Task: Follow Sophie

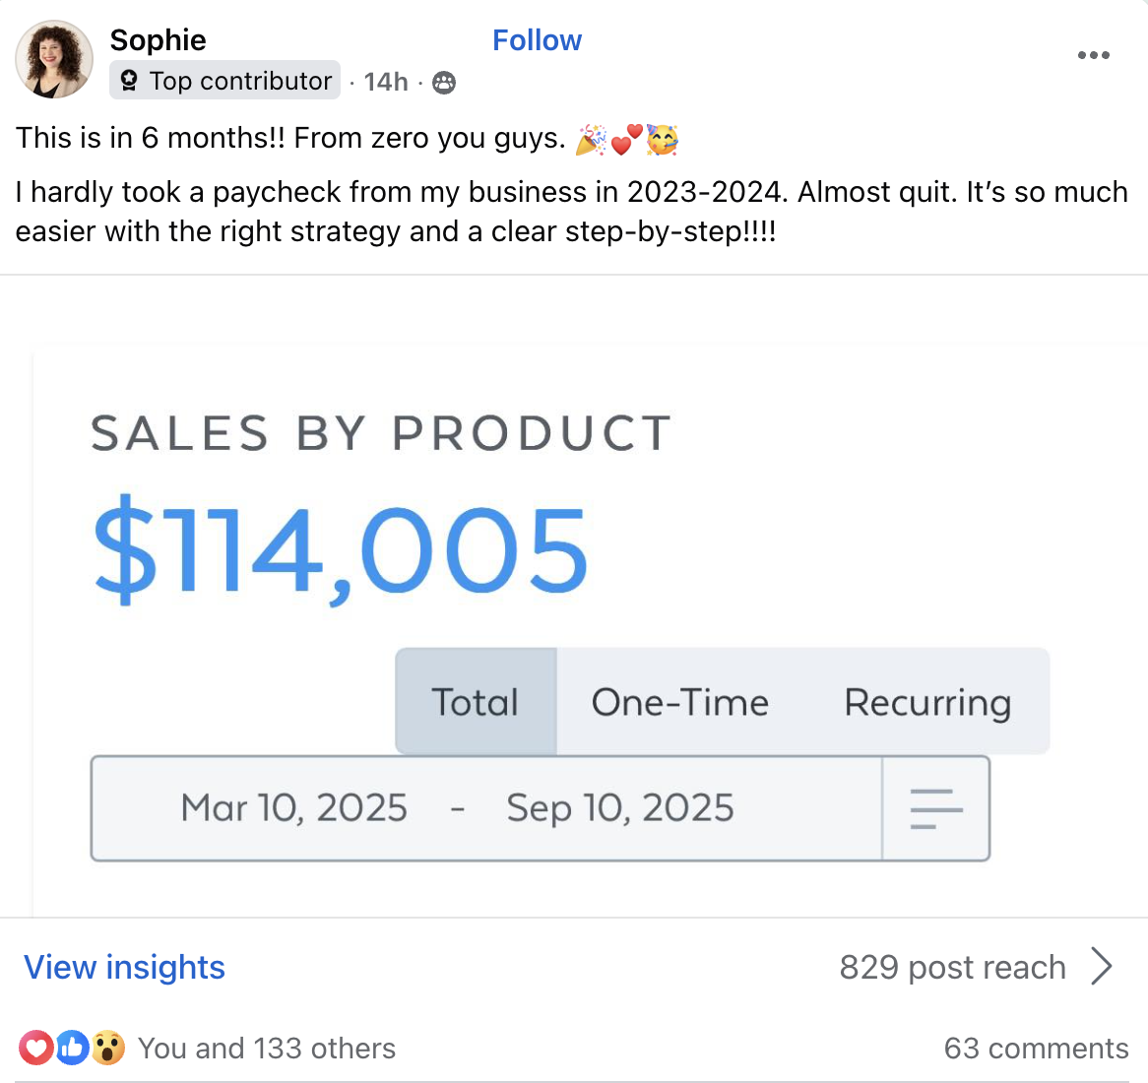Action: tap(537, 40)
